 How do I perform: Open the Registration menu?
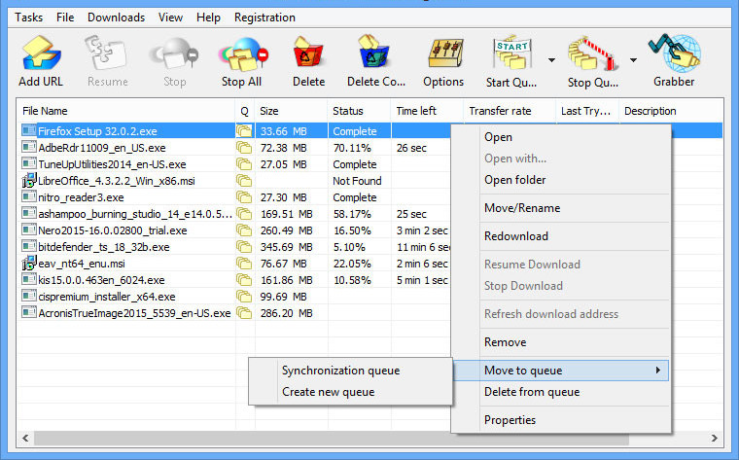(264, 18)
